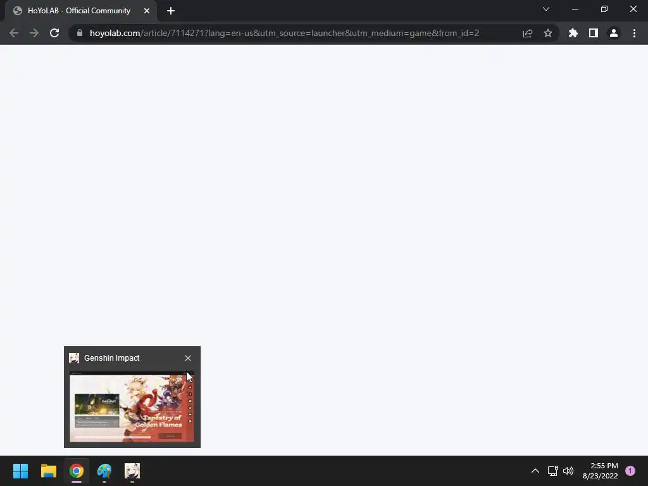Open volume control tray icon
The image size is (648, 486).
pyautogui.click(x=568, y=471)
